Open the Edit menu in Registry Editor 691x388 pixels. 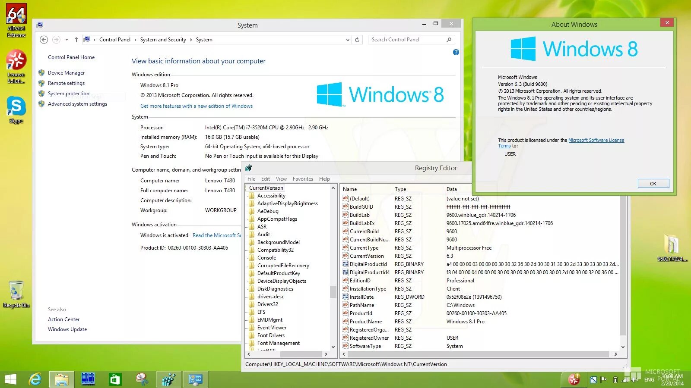point(265,178)
